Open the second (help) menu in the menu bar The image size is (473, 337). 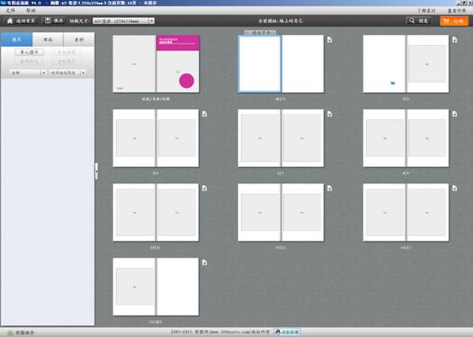tap(31, 10)
